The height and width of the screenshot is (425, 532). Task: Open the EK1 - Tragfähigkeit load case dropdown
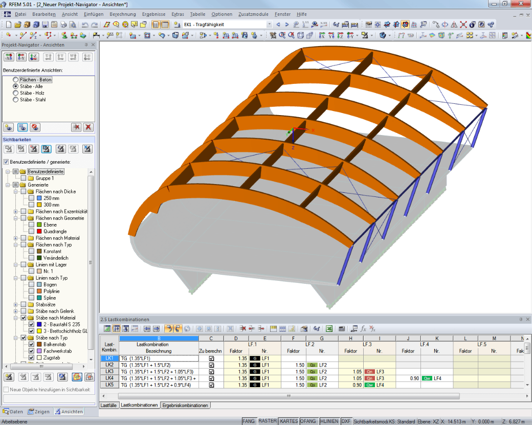(269, 25)
